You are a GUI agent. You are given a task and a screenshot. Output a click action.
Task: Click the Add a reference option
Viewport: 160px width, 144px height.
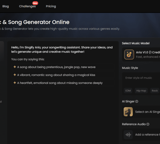coord(141,135)
